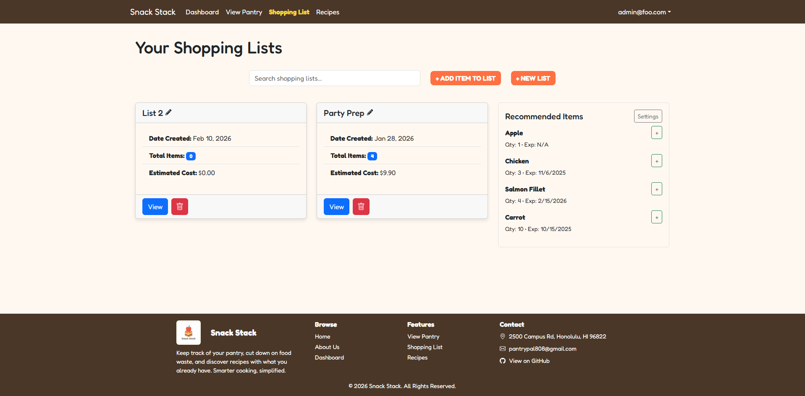Edit the Party Prep list name
Screen dimensions: 805x396
pos(370,112)
